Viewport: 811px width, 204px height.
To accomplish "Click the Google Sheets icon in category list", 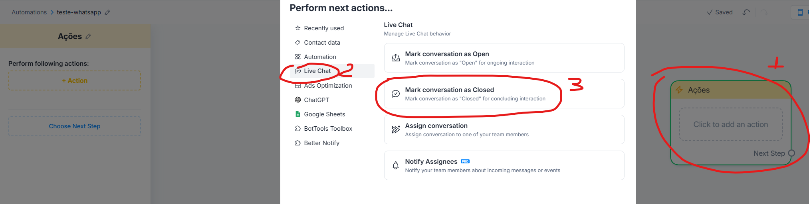I will point(298,114).
